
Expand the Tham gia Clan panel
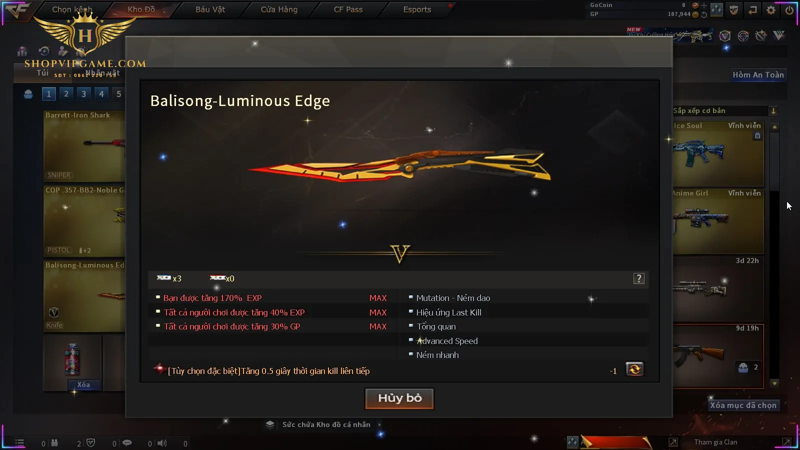click(x=786, y=442)
